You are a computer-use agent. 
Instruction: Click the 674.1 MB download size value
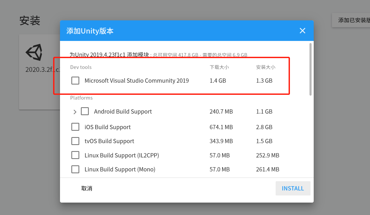pyautogui.click(x=221, y=127)
